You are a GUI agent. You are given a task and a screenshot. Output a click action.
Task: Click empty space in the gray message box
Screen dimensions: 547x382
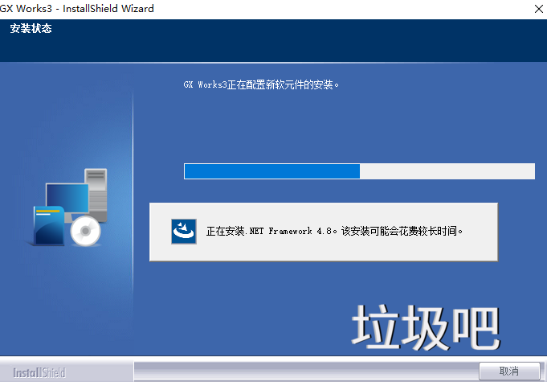(x=321, y=249)
